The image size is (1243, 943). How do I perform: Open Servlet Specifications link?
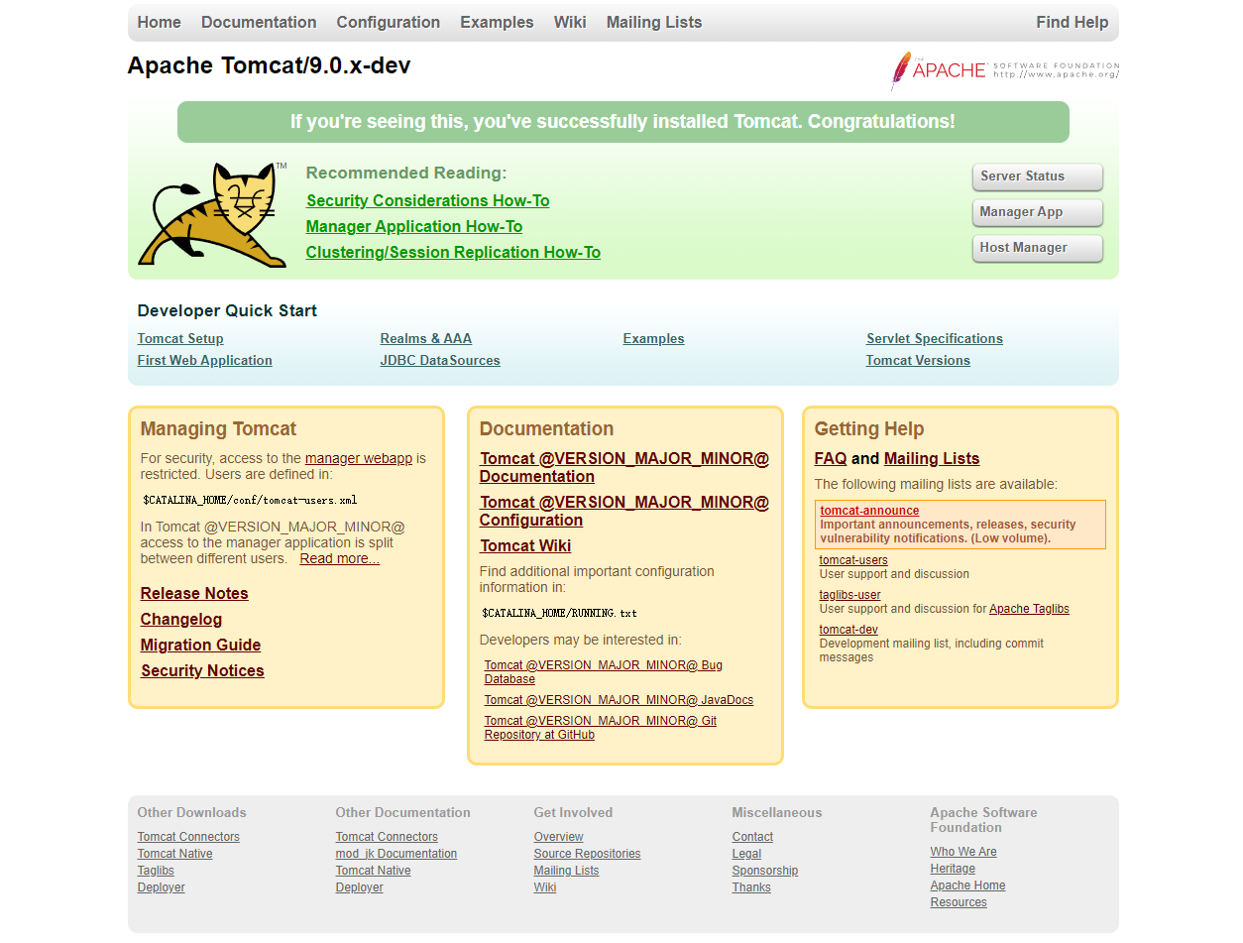935,338
